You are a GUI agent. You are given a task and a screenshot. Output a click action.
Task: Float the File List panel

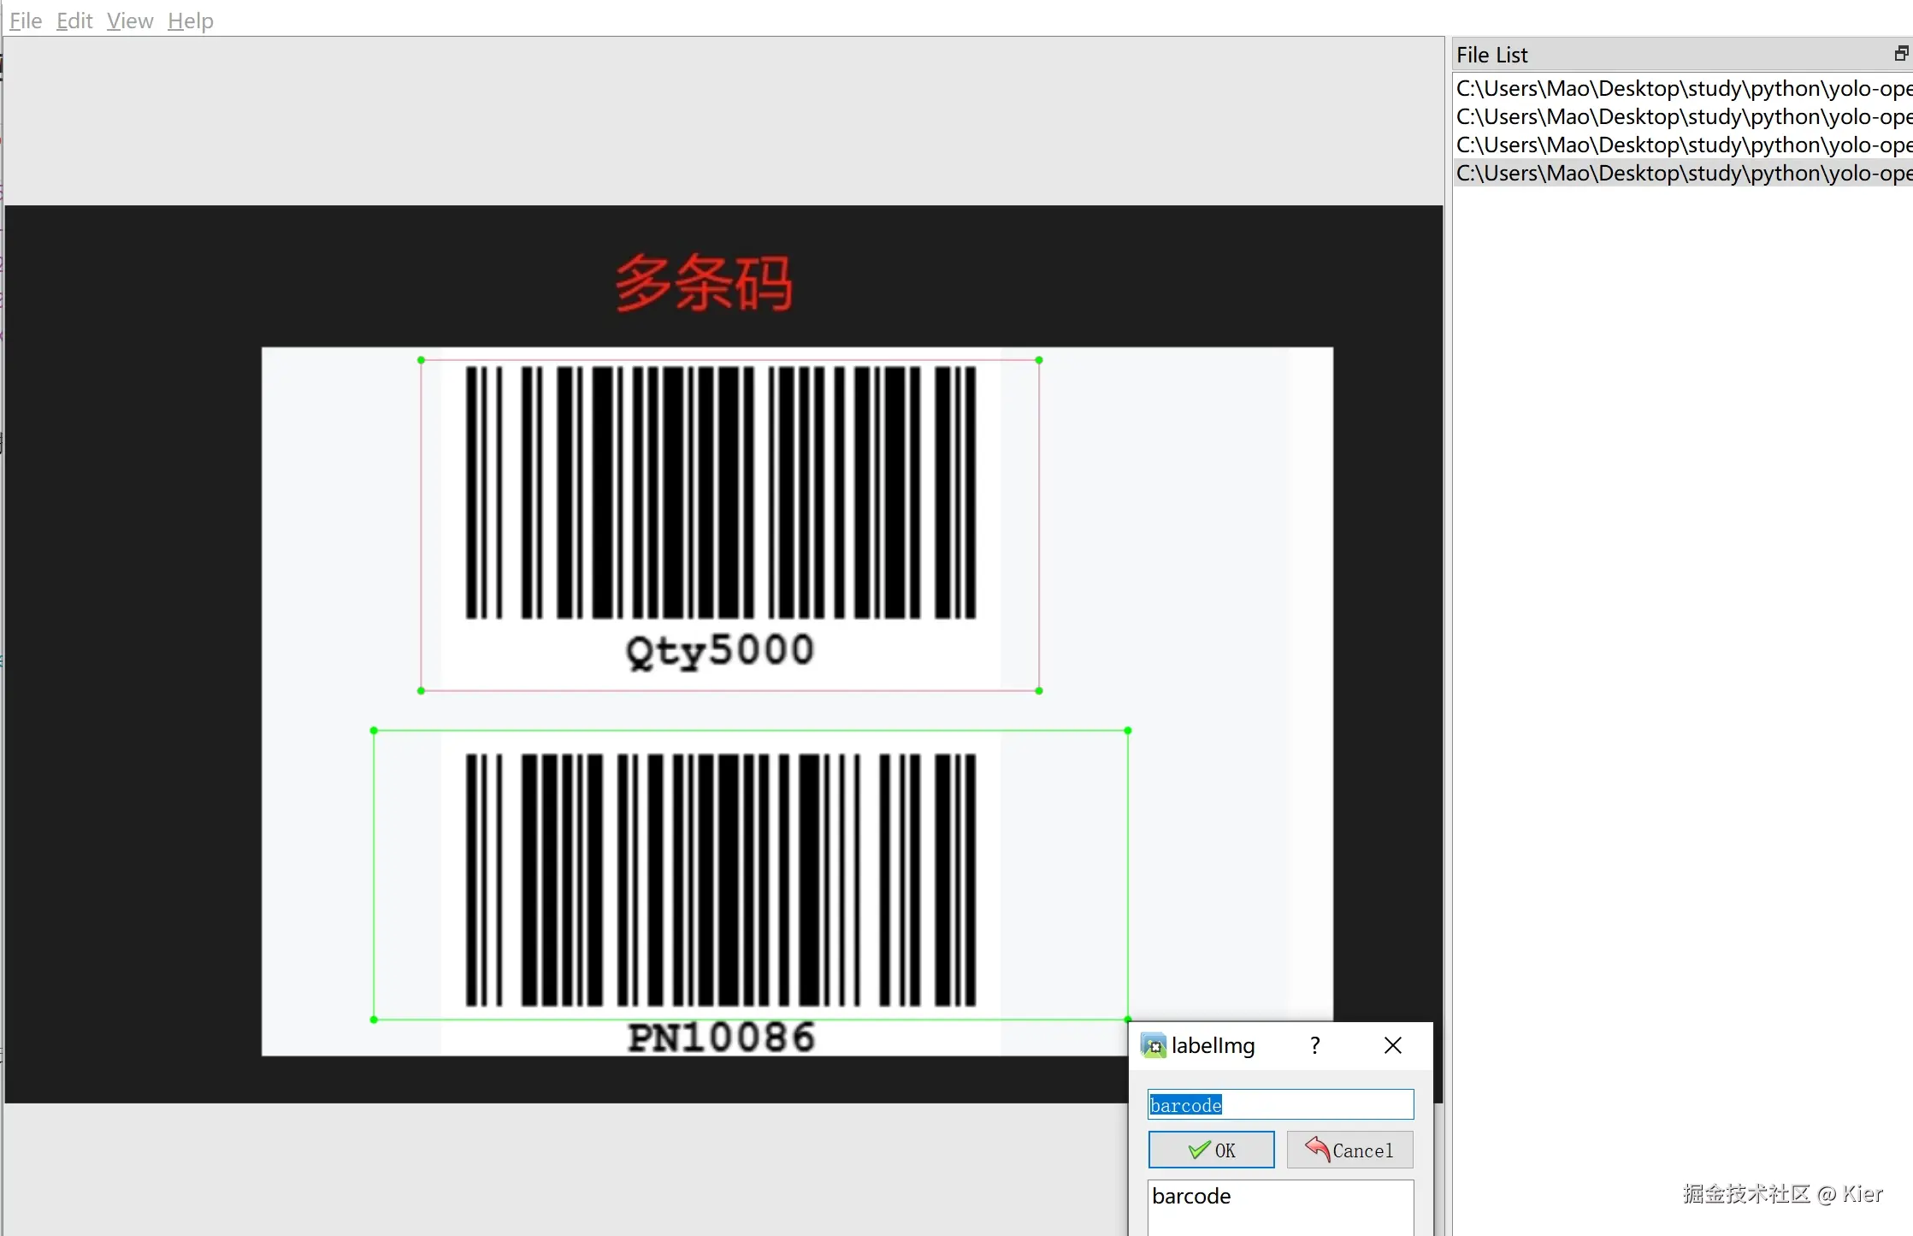tap(1901, 54)
